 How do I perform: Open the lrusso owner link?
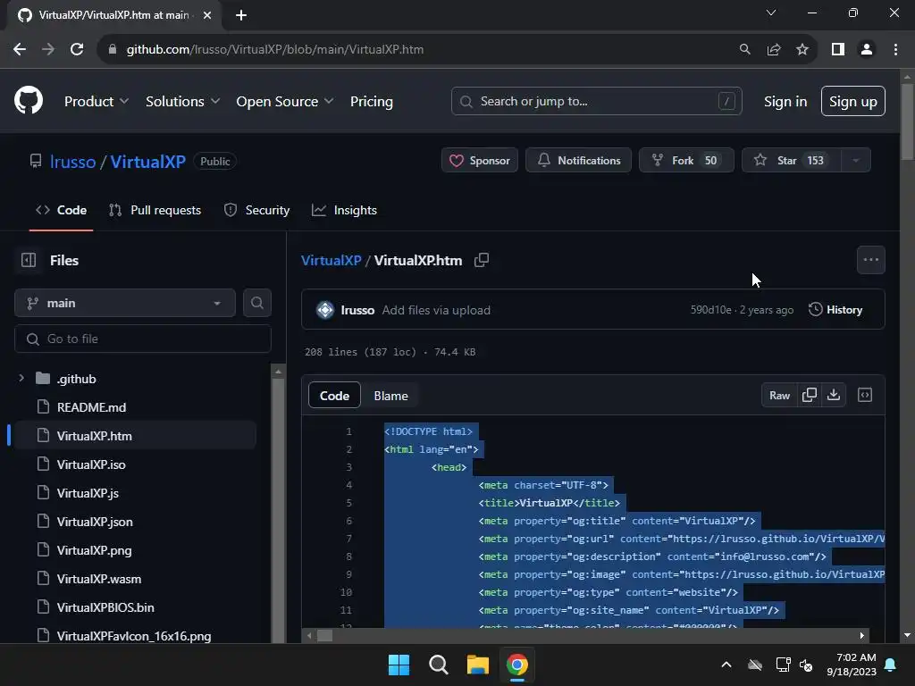point(73,162)
